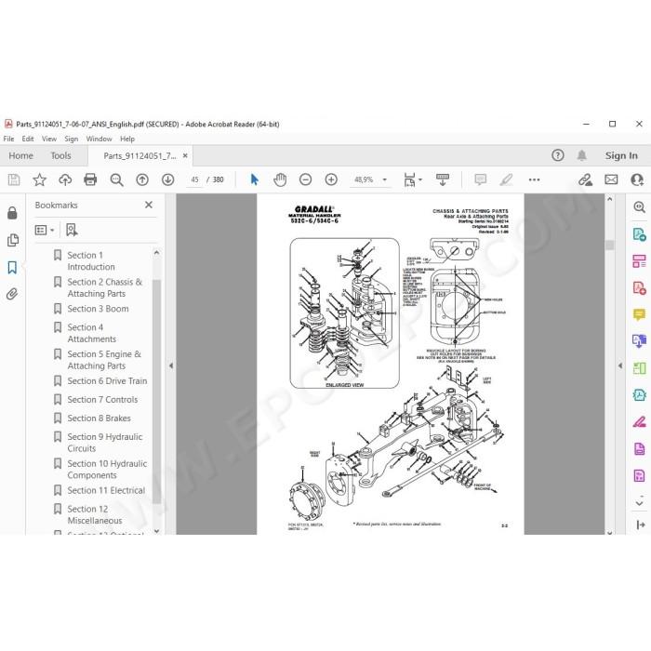
Task: Open the Section 11 Electrical bookmark
Action: (x=106, y=491)
